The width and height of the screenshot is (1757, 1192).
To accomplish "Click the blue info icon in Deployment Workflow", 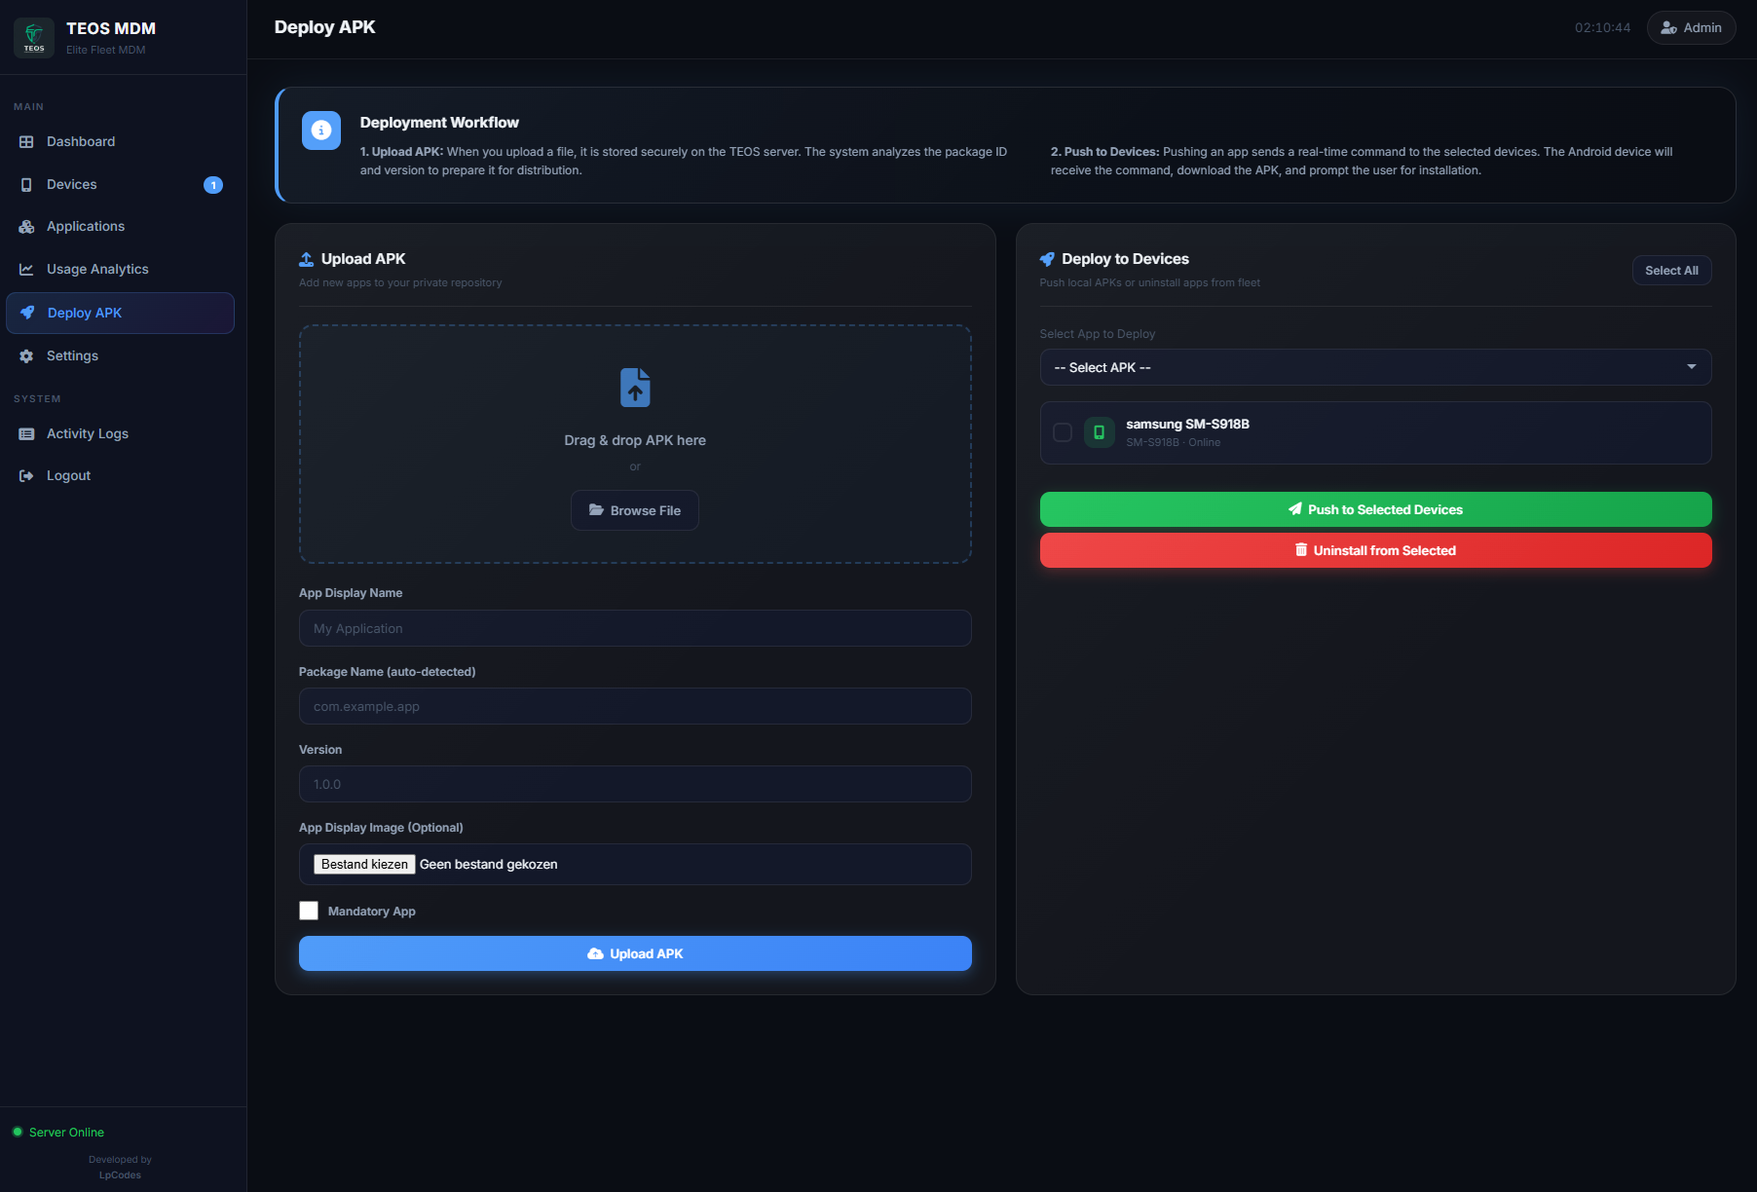I will (321, 130).
